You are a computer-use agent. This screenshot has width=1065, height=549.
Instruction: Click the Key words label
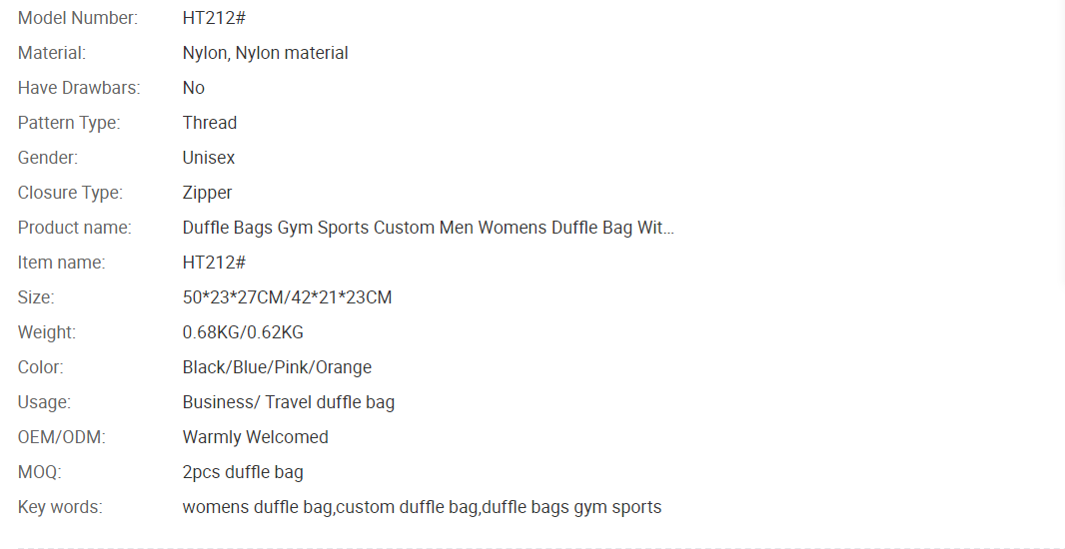[60, 508]
